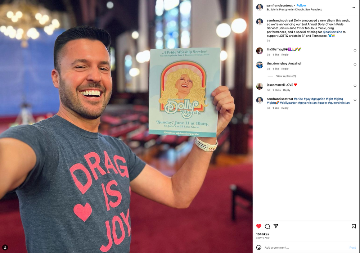
Task: Like jasonmorrell's comment with heart
Action: click(355, 86)
